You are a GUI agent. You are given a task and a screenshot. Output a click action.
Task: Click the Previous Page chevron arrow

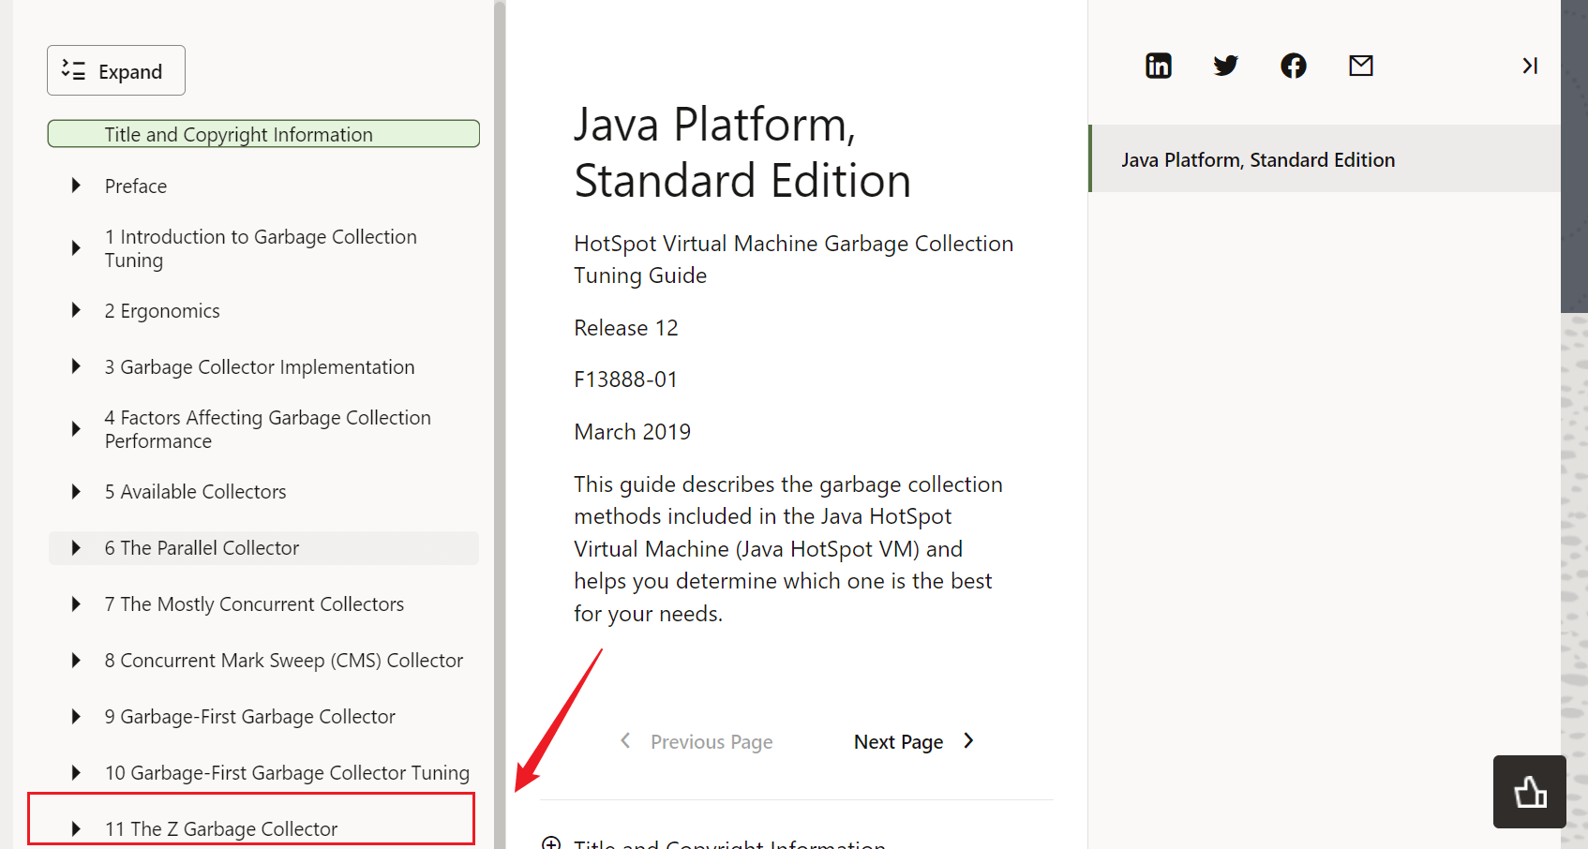625,741
